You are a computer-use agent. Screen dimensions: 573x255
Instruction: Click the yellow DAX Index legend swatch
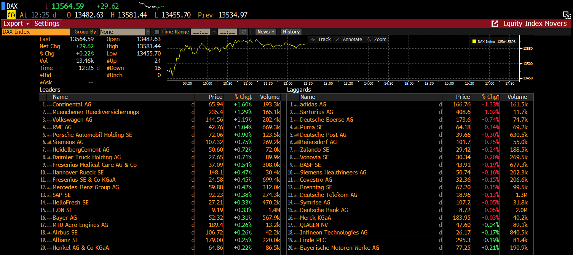[474, 41]
